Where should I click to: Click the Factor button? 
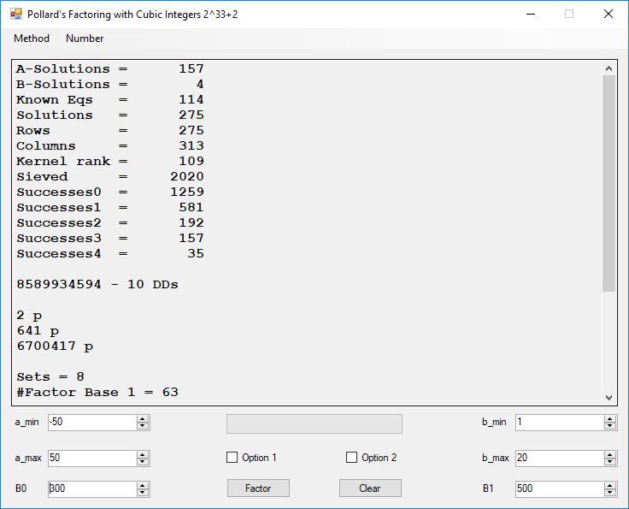point(258,488)
